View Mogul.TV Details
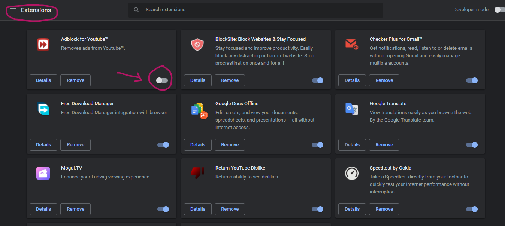This screenshot has width=505, height=226. click(x=43, y=209)
